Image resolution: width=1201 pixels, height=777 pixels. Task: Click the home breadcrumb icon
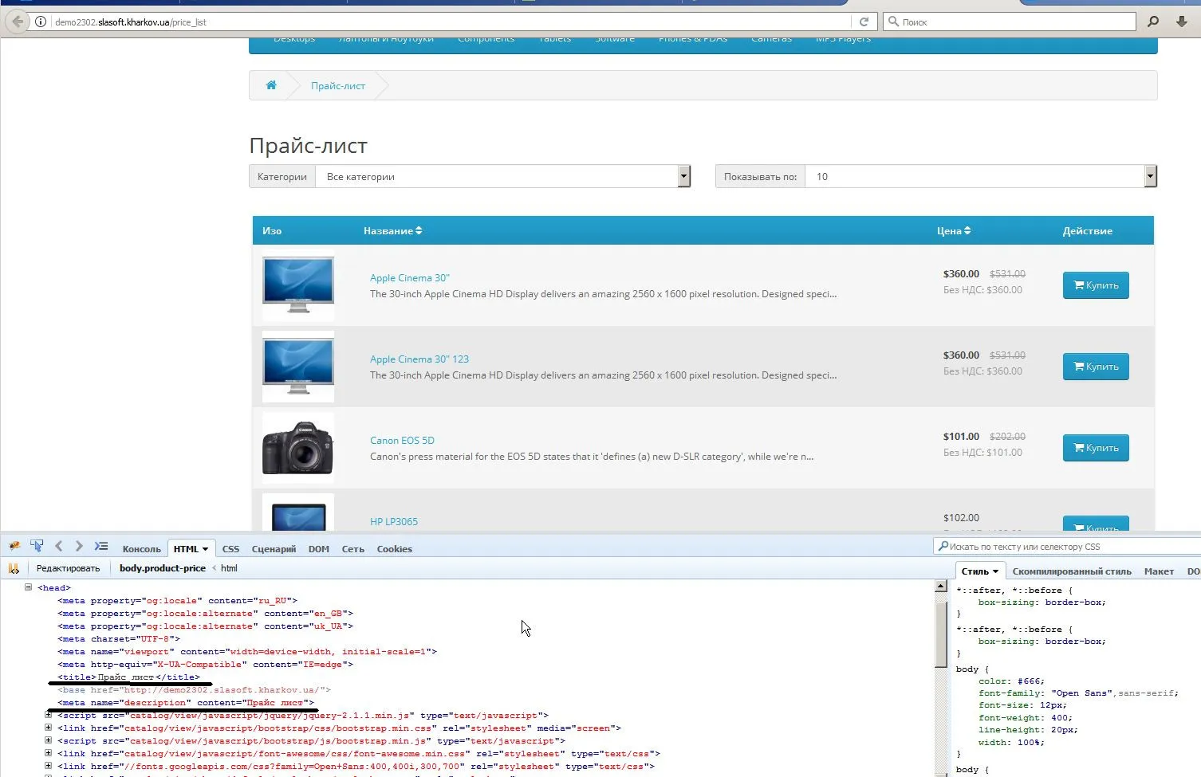coord(271,85)
